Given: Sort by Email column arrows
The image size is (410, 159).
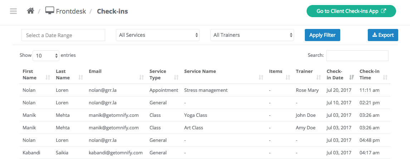Looking at the screenshot, I should click(x=141, y=77).
